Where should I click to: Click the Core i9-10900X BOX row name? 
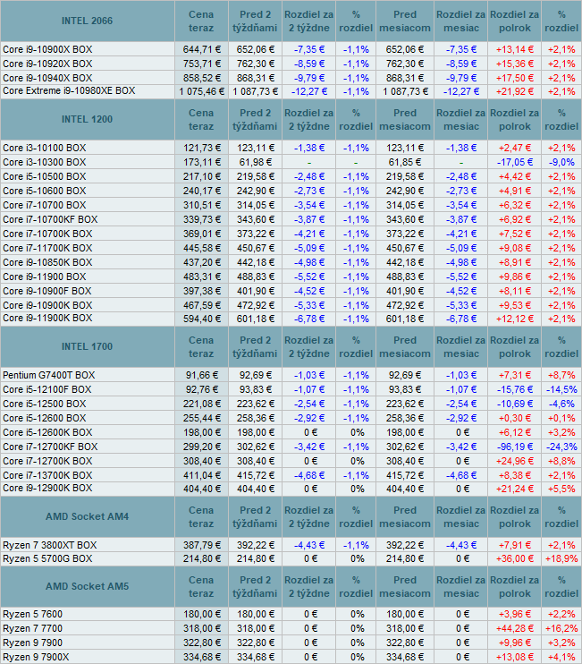(x=47, y=49)
